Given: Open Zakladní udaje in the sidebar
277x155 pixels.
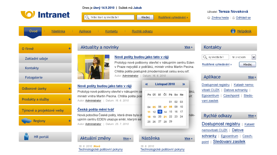Looking at the screenshot, I should 45,58.
